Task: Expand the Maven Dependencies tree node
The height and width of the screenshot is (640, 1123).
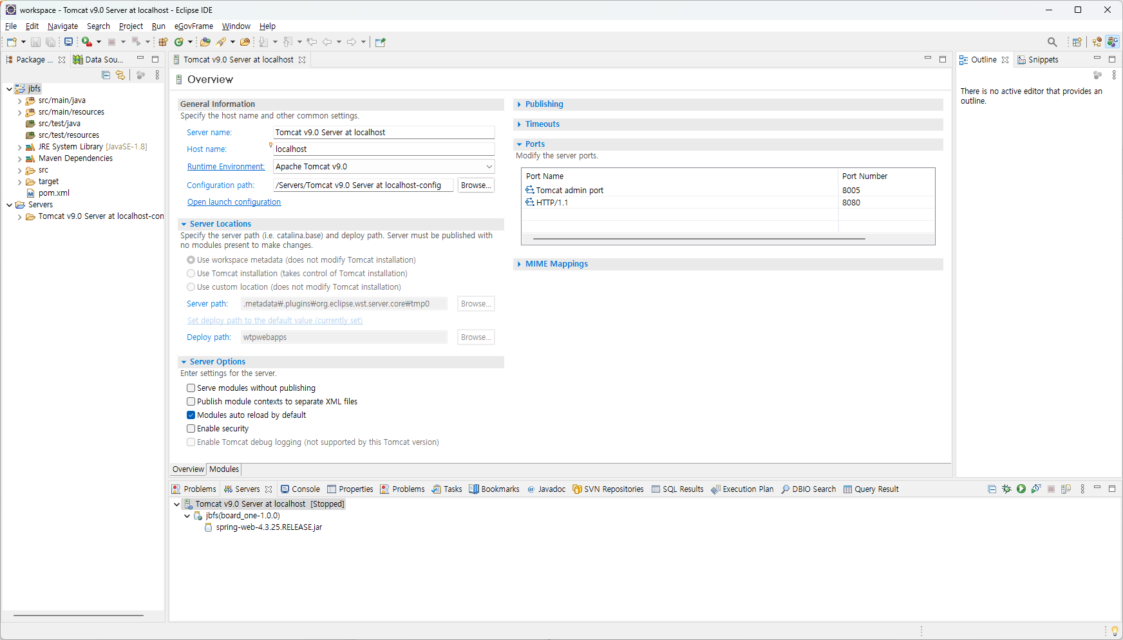Action: point(19,159)
